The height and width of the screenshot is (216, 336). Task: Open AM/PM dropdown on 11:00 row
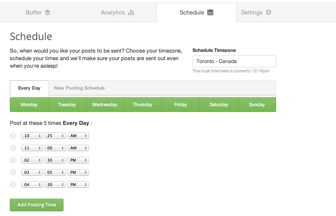[x=78, y=148]
